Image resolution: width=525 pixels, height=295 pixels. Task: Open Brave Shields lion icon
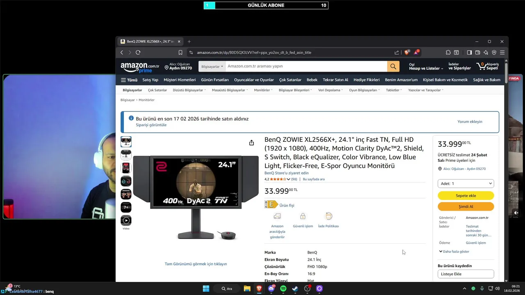(x=407, y=52)
